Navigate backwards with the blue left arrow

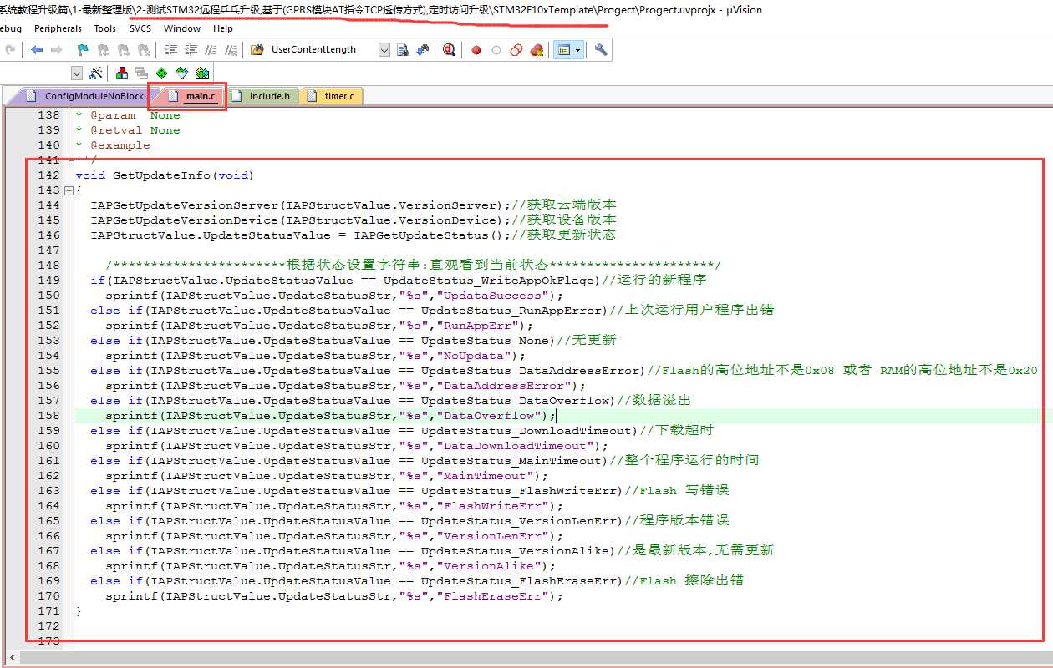pos(37,50)
